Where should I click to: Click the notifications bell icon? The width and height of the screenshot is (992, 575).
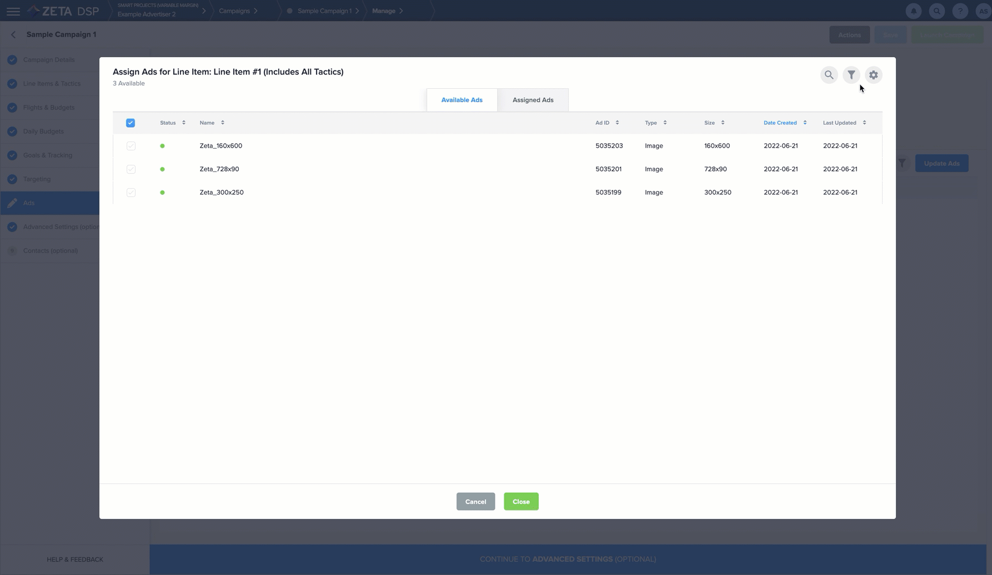click(913, 11)
